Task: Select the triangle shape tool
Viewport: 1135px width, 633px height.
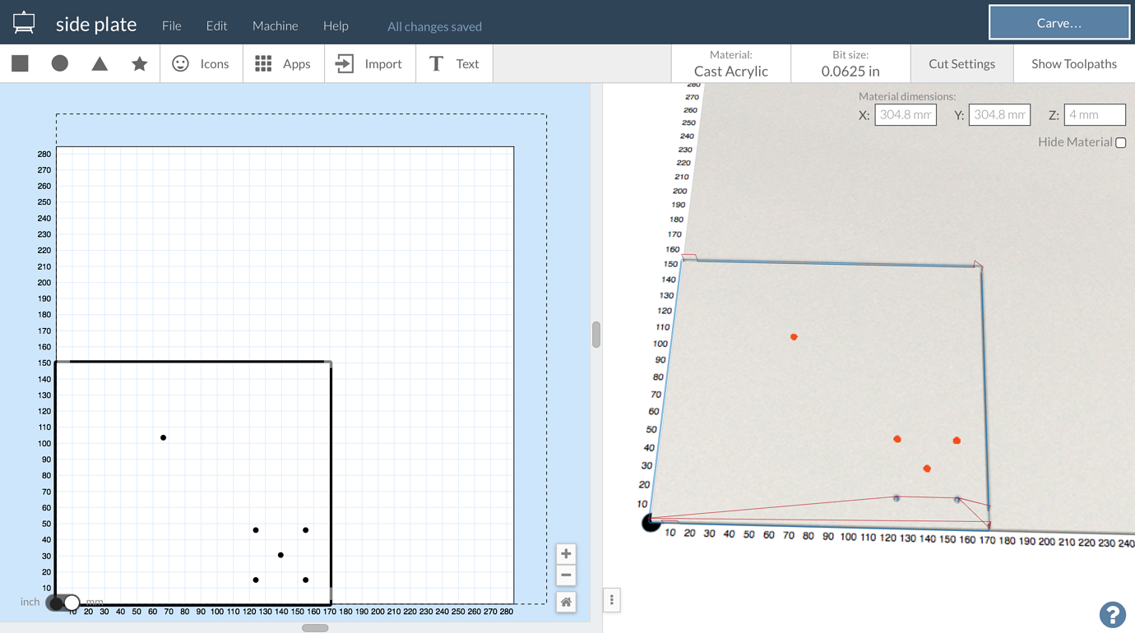Action: [99, 63]
